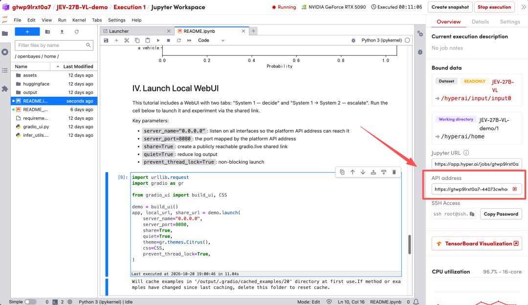
Task: Click the JEV-27B-VL-demo breadcrumb link
Action: [x=82, y=7]
